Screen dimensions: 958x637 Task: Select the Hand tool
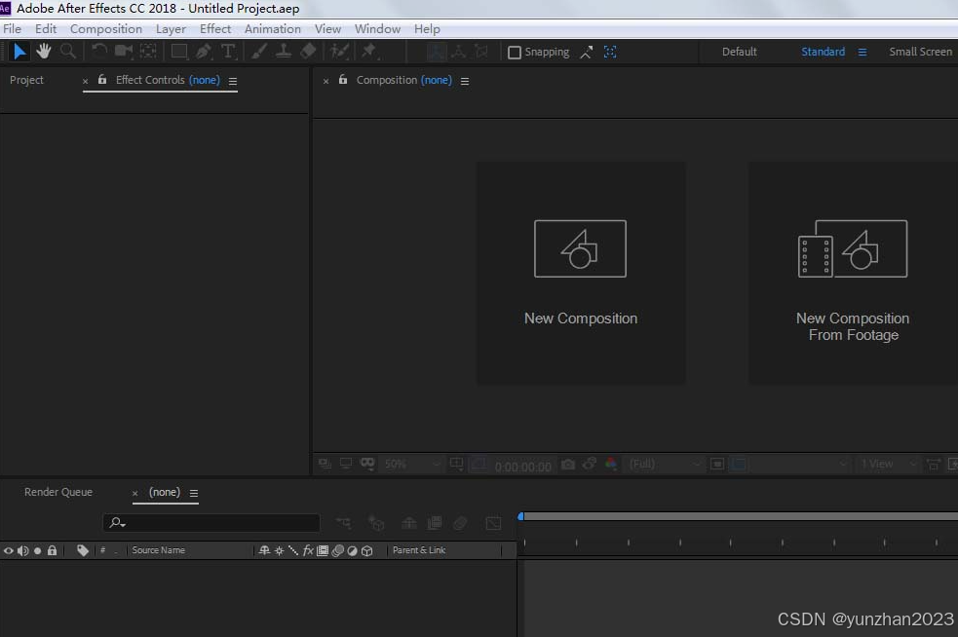click(44, 52)
